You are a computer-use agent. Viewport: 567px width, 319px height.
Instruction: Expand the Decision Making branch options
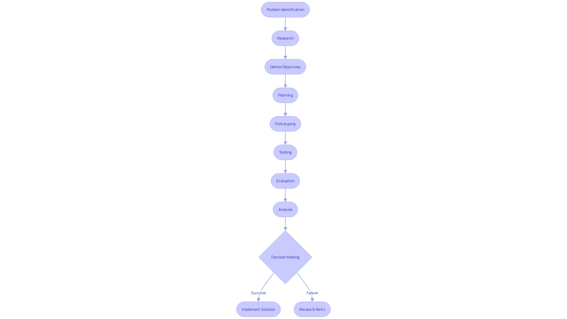click(x=285, y=257)
